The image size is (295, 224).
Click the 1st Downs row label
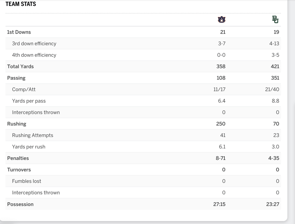point(19,32)
